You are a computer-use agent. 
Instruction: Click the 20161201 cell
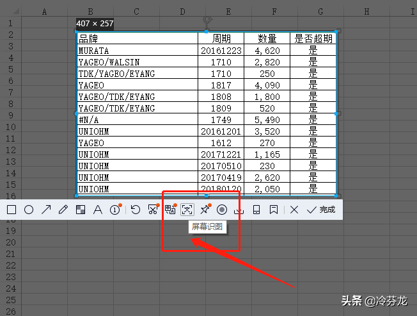point(221,131)
